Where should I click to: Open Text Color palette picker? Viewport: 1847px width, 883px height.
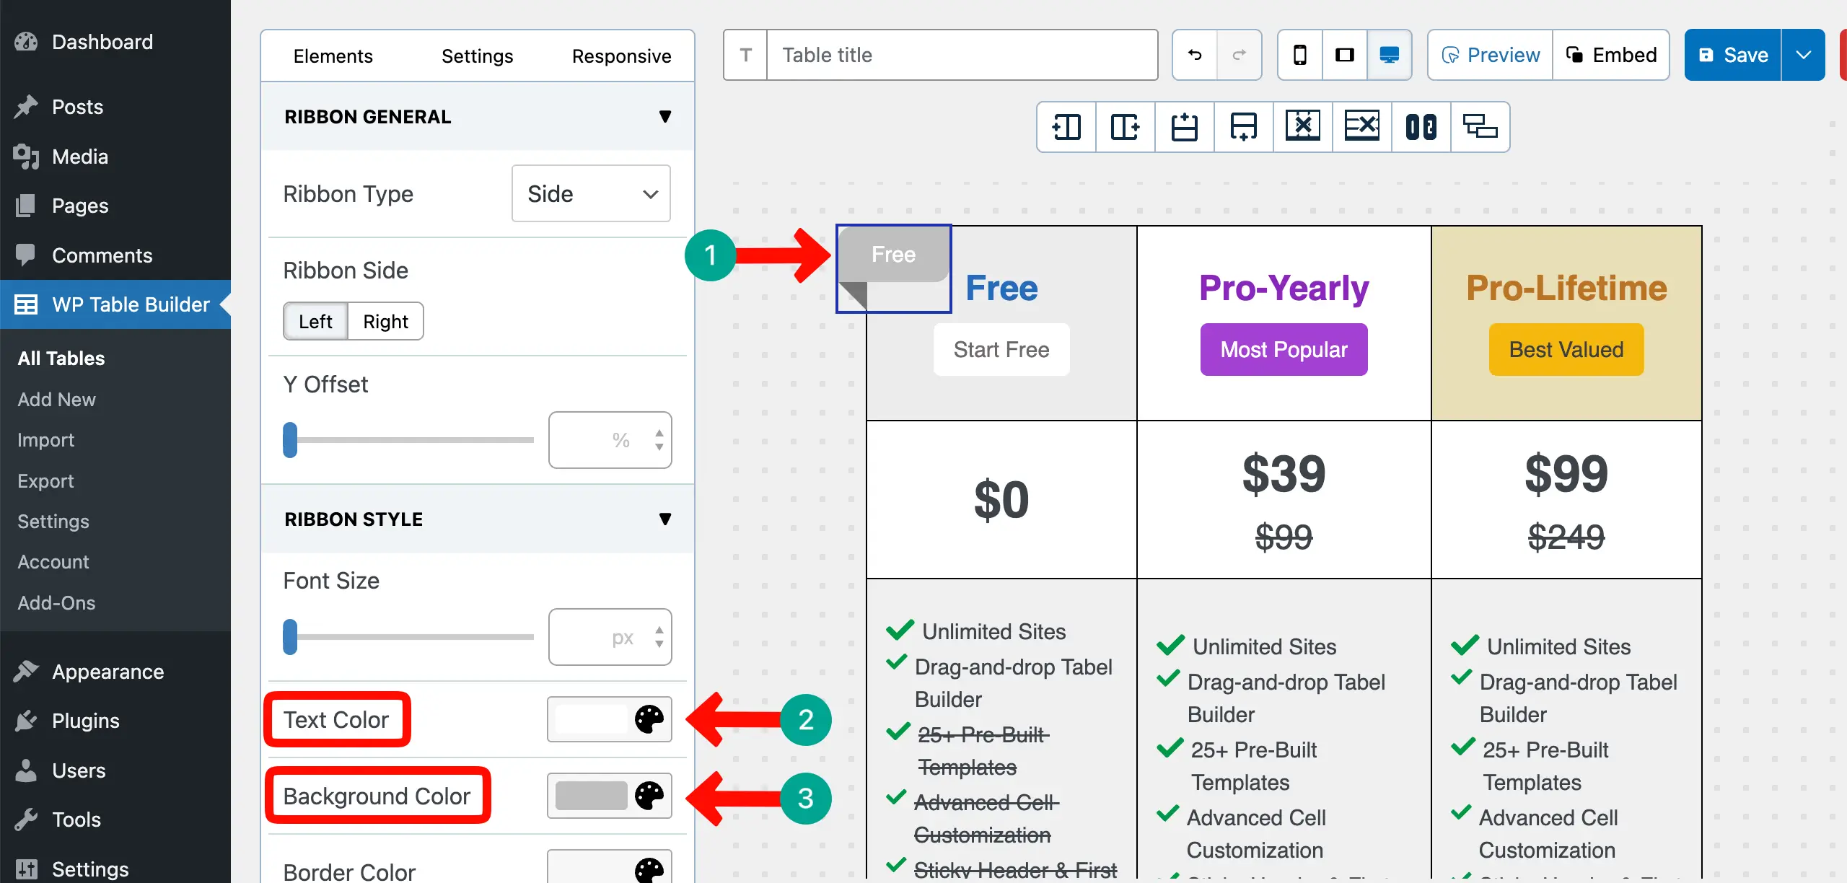649,719
